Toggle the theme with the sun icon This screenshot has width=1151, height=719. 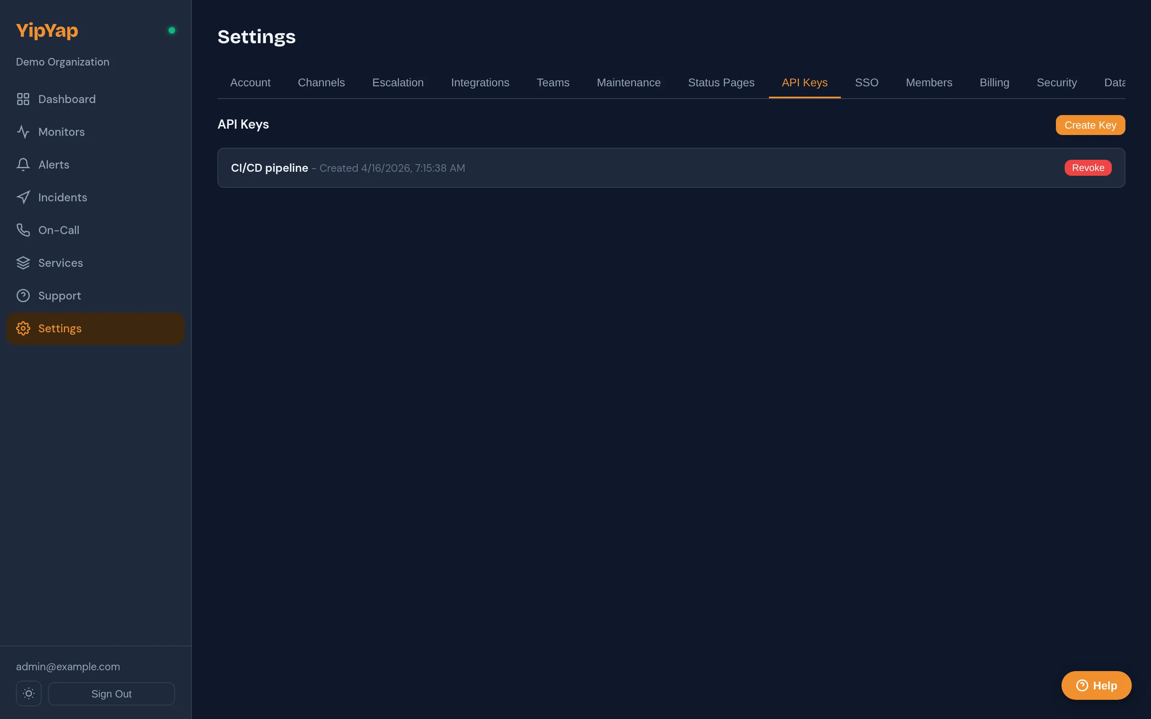tap(28, 693)
